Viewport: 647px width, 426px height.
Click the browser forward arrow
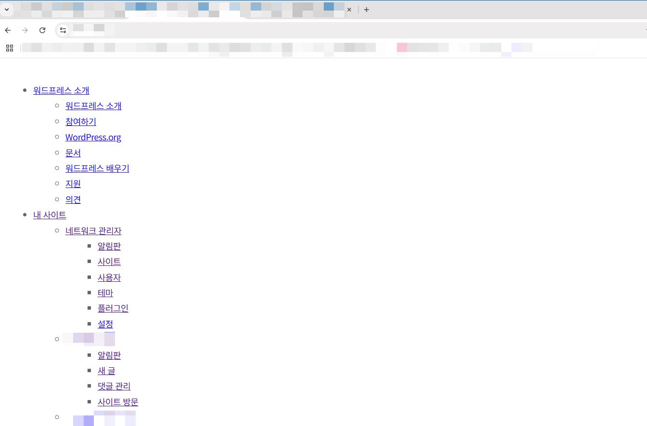click(25, 30)
